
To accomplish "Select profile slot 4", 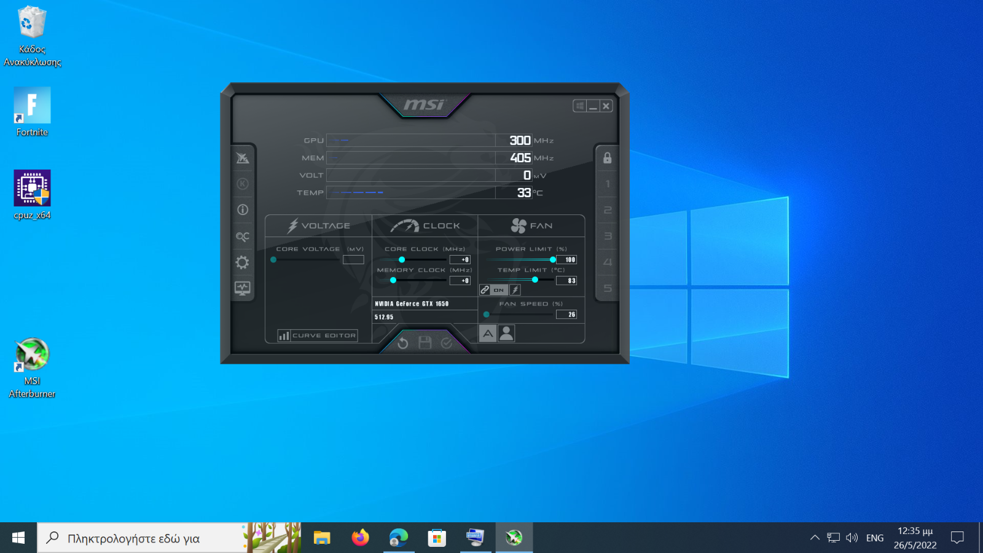I will point(608,262).
